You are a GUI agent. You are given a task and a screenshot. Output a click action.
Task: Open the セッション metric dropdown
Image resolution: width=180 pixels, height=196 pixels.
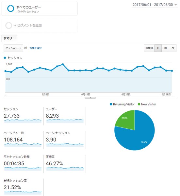pos(13,48)
